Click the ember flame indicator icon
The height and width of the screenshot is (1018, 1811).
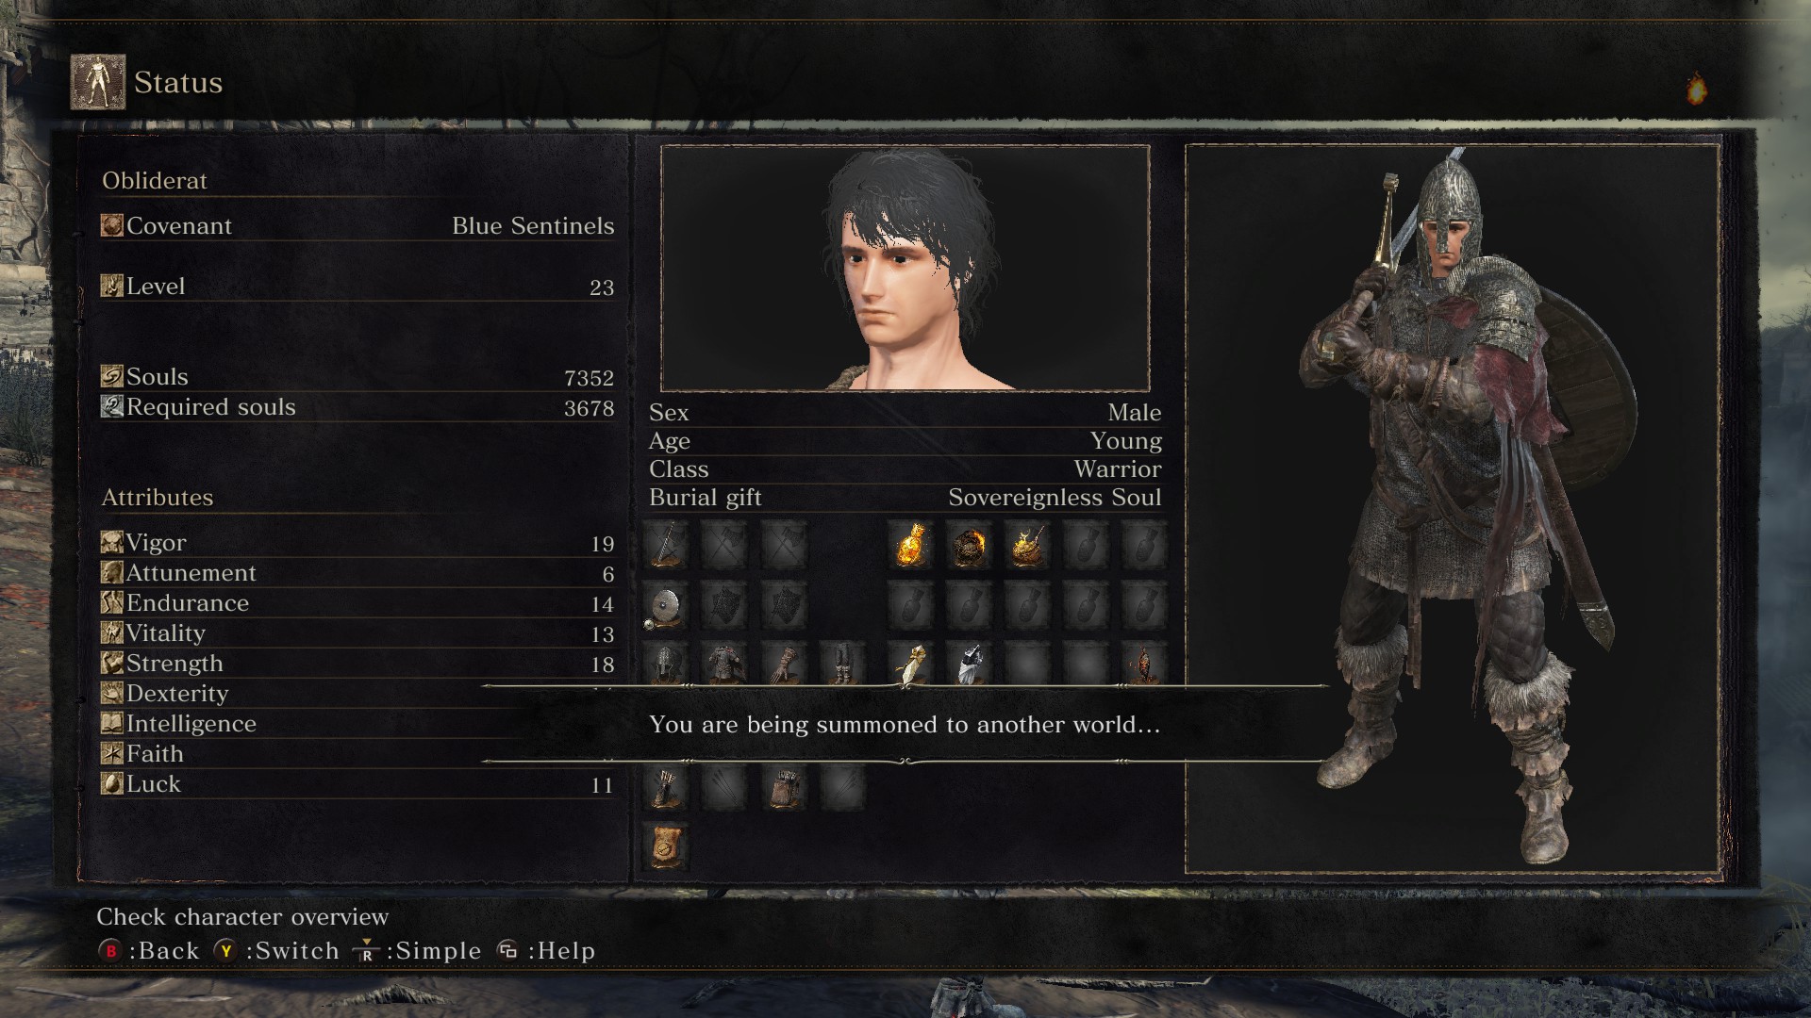(x=1696, y=89)
